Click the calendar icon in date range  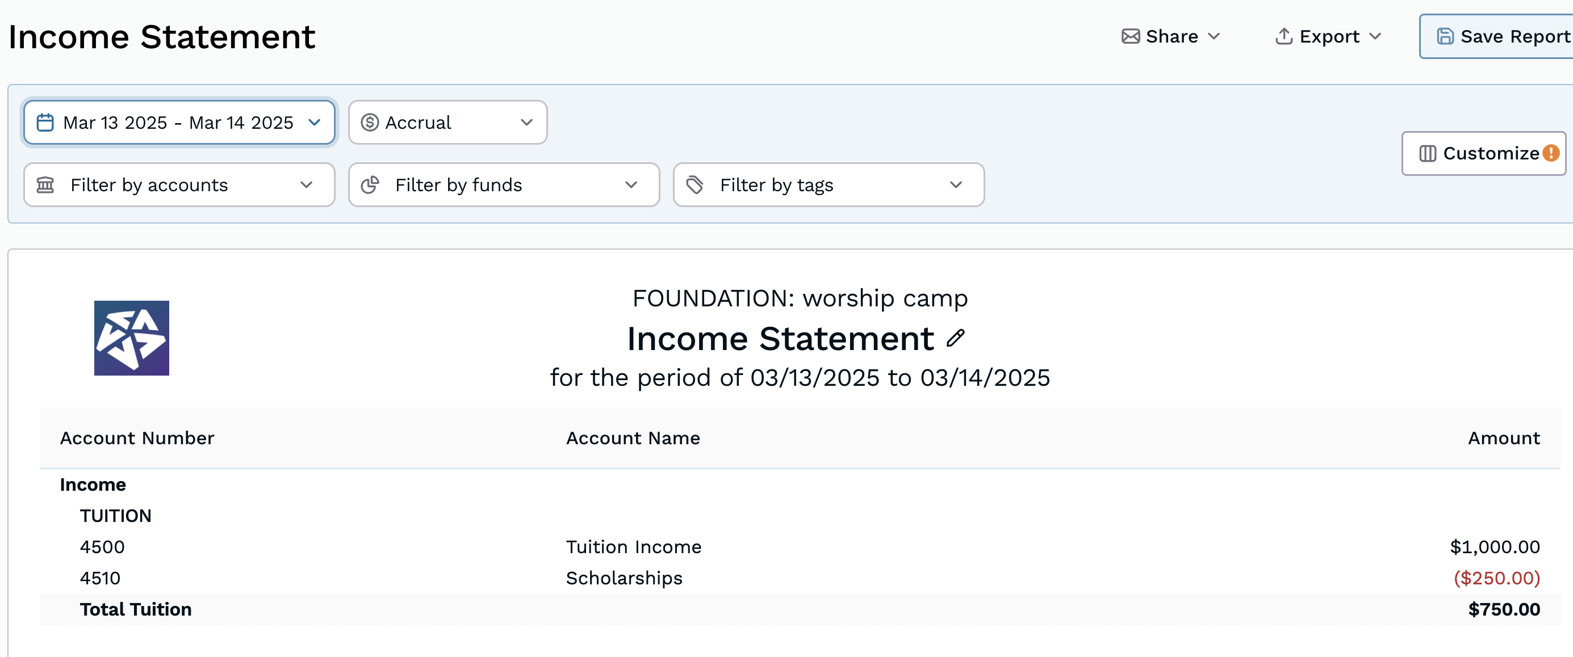(x=45, y=123)
